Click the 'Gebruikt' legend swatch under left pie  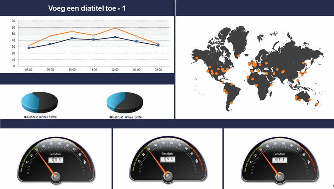pyautogui.click(x=26, y=116)
